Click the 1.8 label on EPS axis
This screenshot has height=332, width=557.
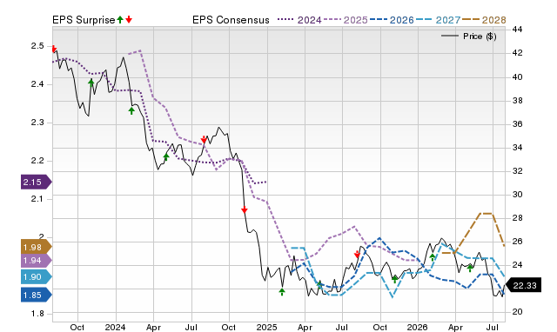click(x=37, y=314)
